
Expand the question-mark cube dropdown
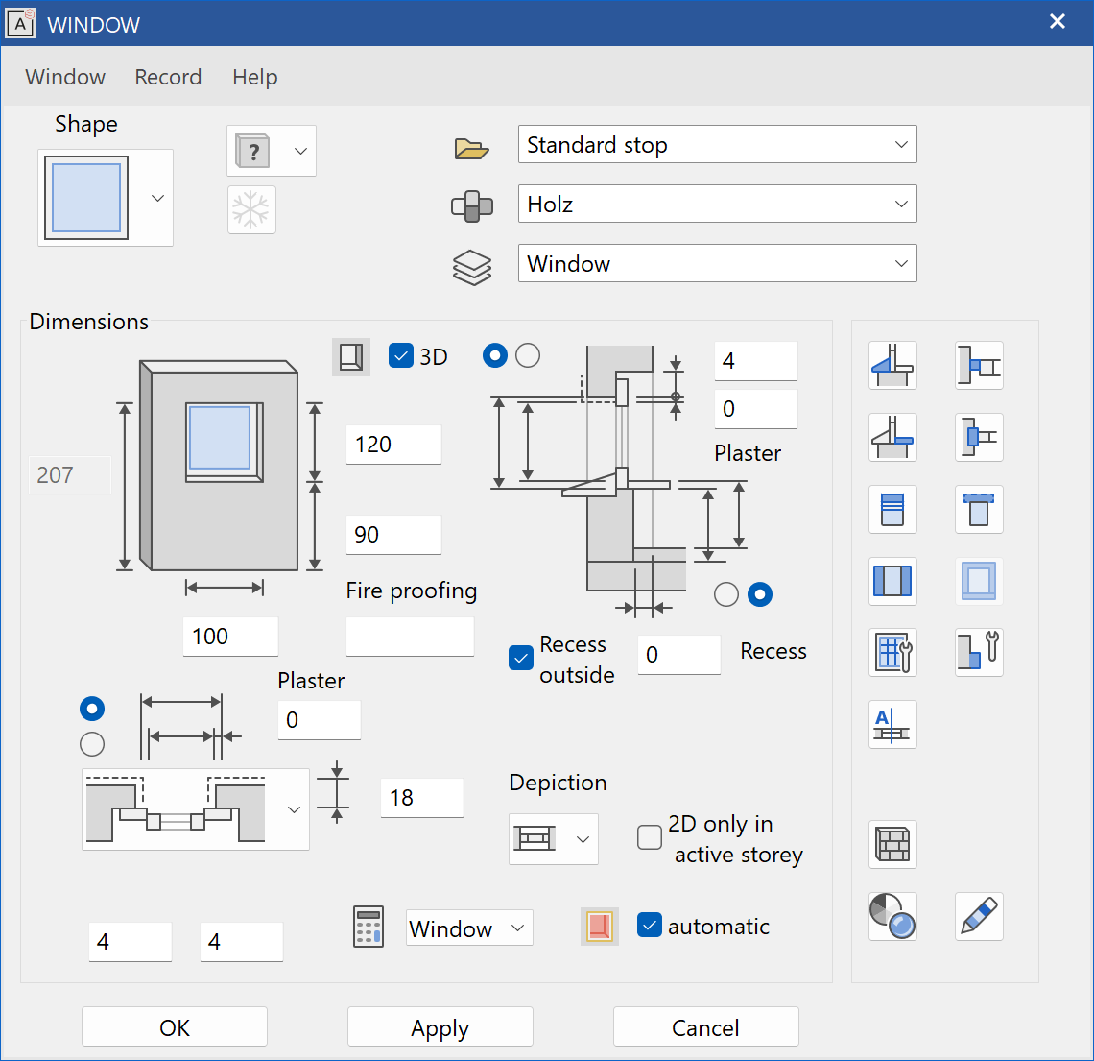coord(272,151)
